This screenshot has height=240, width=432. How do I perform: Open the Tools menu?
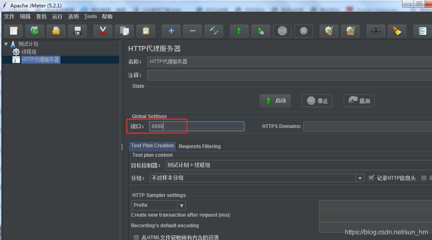(90, 16)
